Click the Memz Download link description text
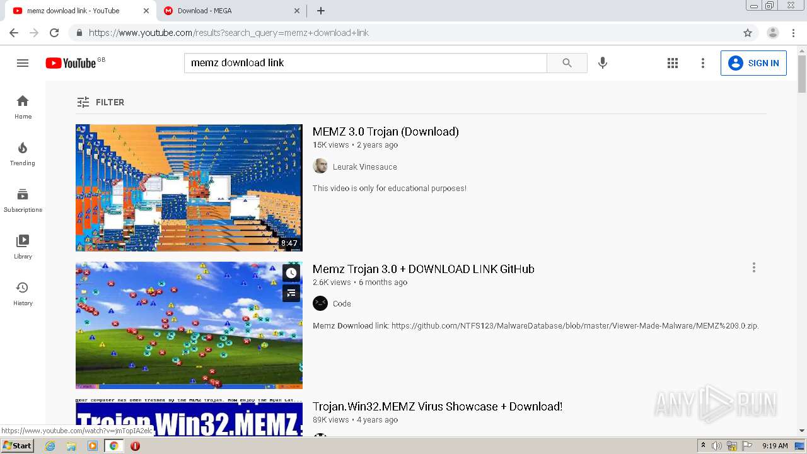The height and width of the screenshot is (454, 807). [536, 326]
